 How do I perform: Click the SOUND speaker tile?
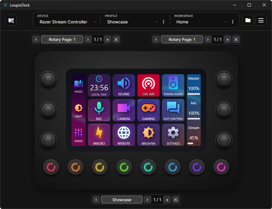pos(124,85)
